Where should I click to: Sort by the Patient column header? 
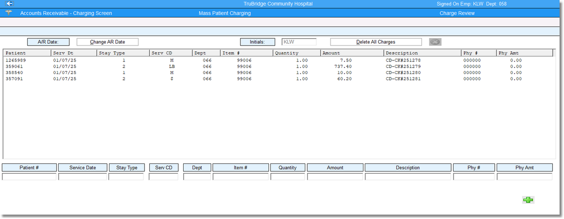(x=27, y=53)
